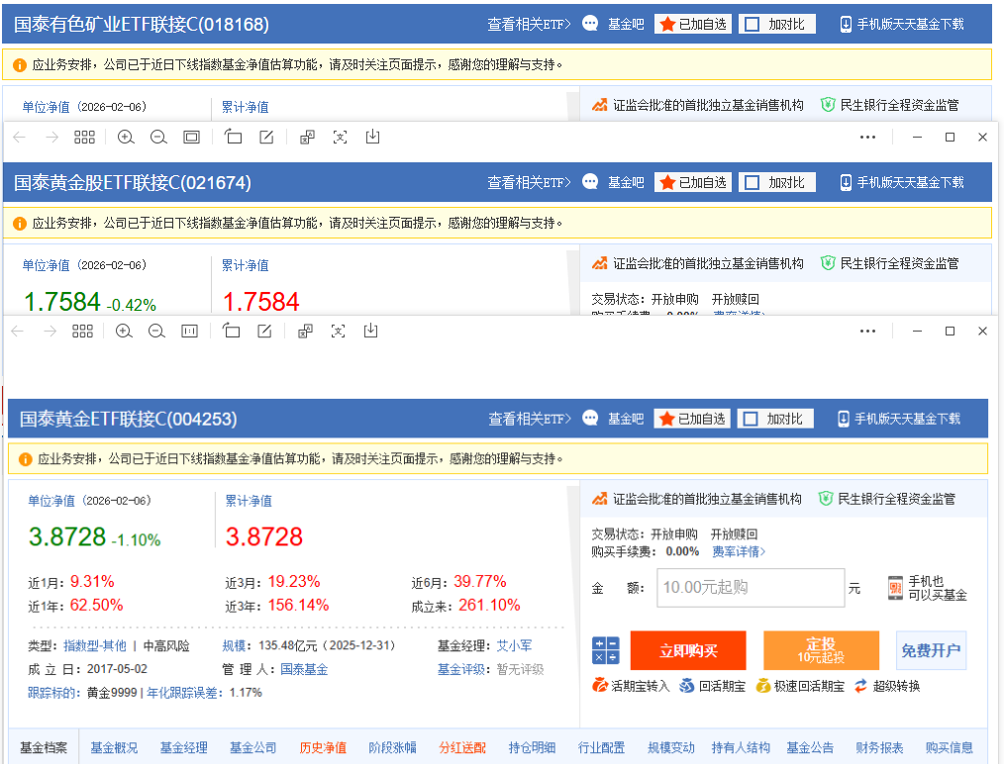
Task: Zoom in using the 004253 viewer toolbar
Action: (124, 331)
